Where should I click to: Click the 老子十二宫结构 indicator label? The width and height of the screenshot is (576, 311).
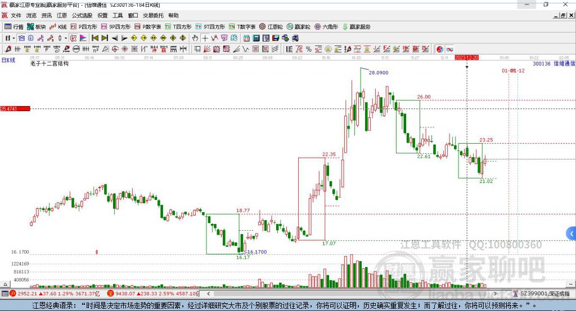point(49,63)
